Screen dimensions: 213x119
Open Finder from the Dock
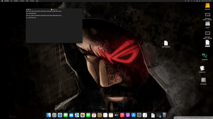49,115
